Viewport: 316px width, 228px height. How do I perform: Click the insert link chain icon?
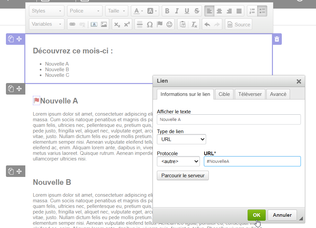click(x=72, y=24)
